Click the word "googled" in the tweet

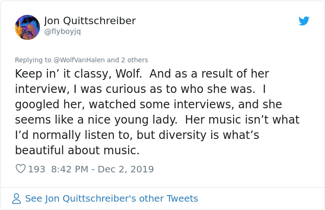click(x=38, y=105)
